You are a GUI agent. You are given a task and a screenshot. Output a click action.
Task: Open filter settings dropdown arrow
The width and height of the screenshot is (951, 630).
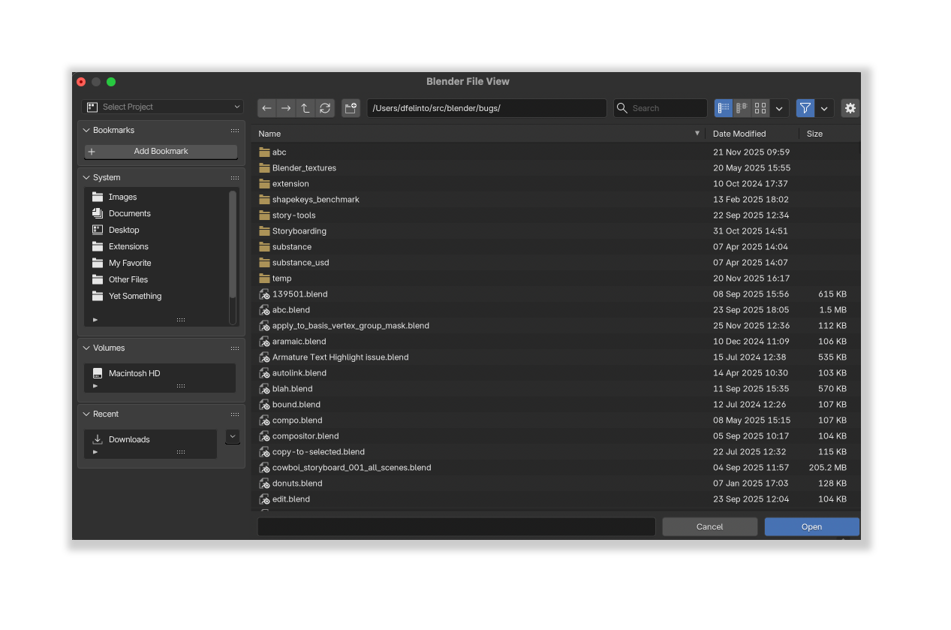click(825, 108)
